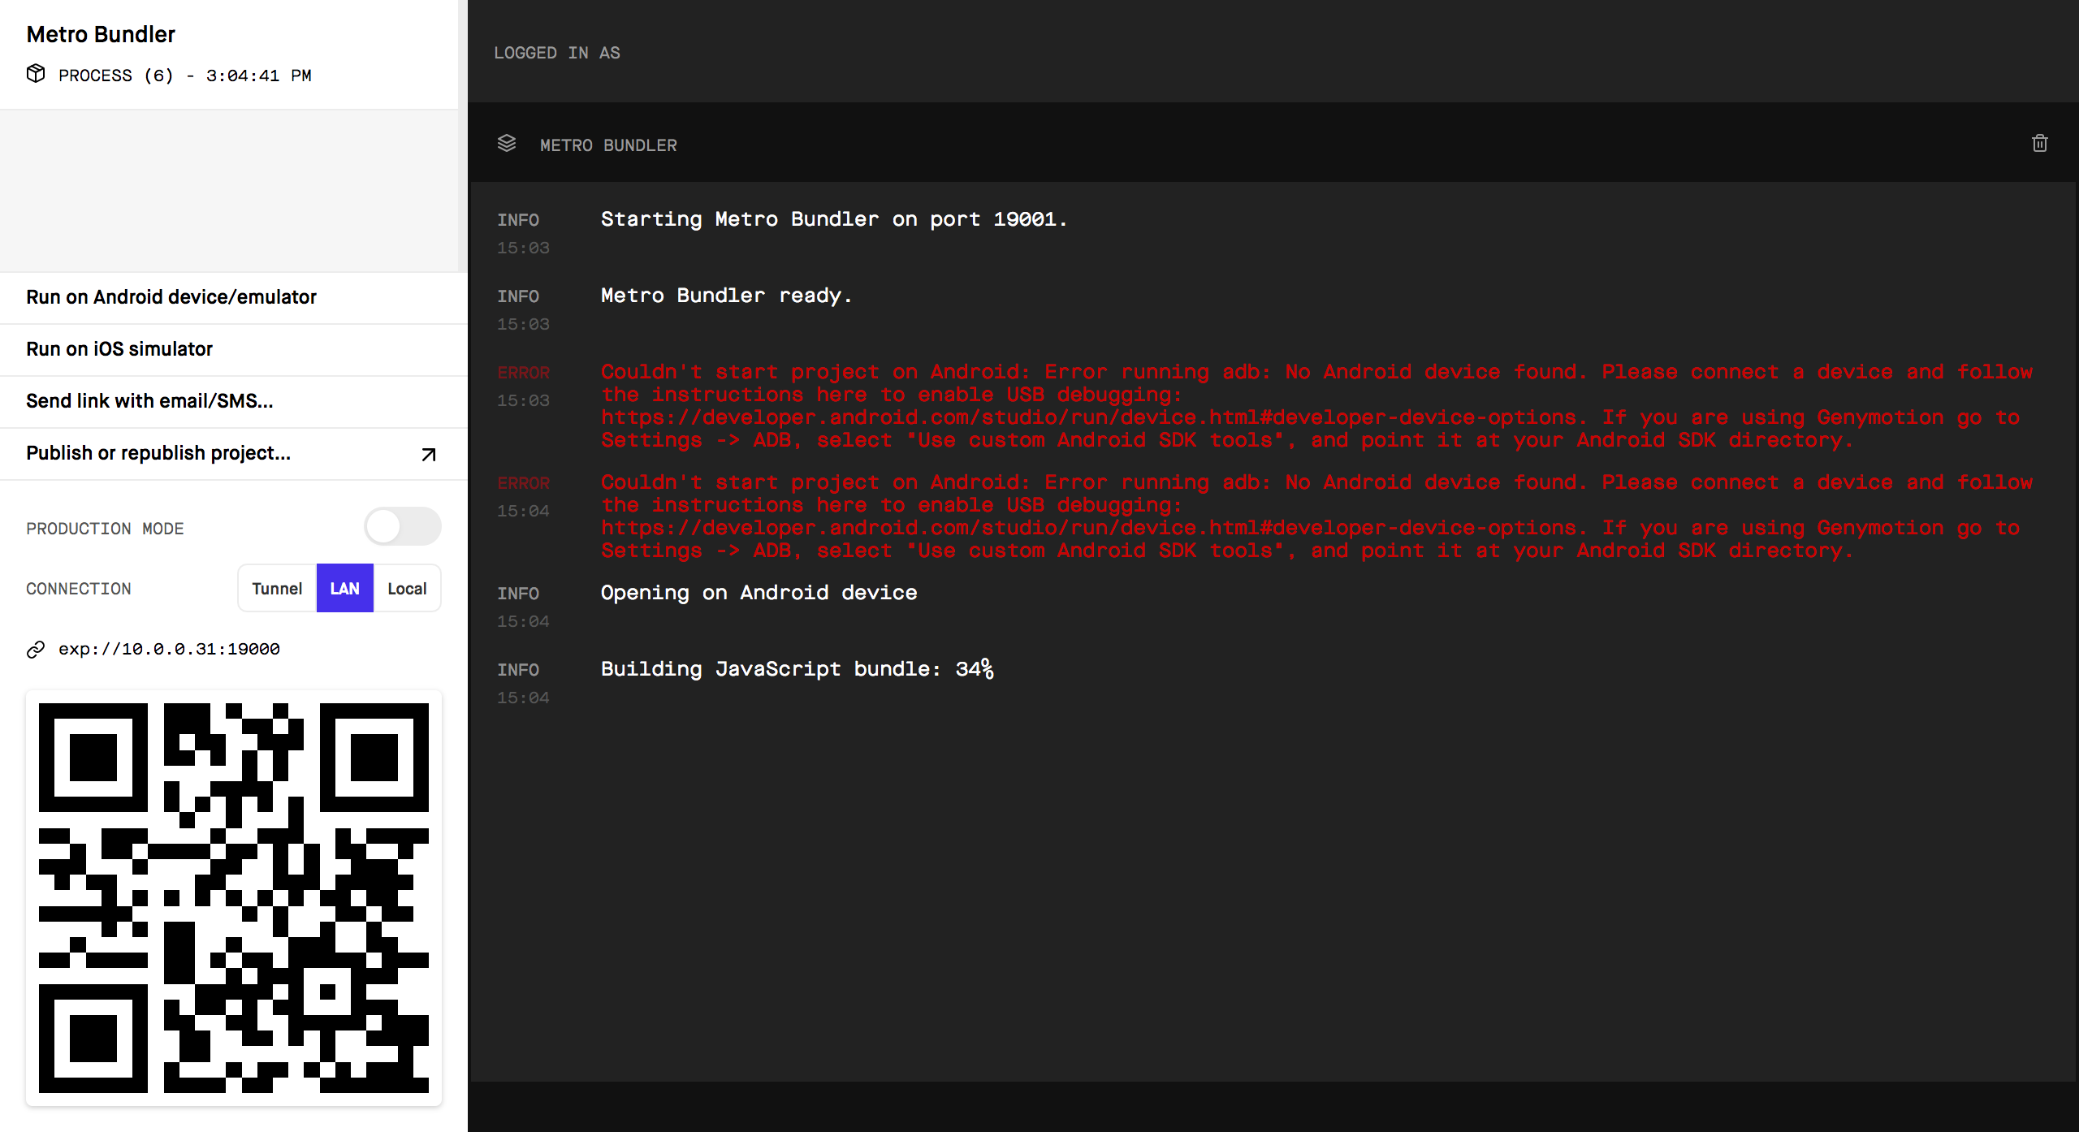Select the Metro Bundler process entry

pyautogui.click(x=101, y=35)
